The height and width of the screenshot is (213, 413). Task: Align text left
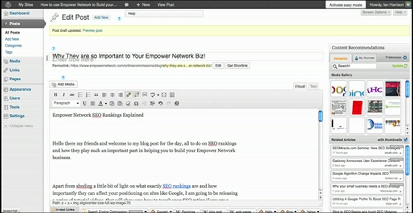[104, 95]
